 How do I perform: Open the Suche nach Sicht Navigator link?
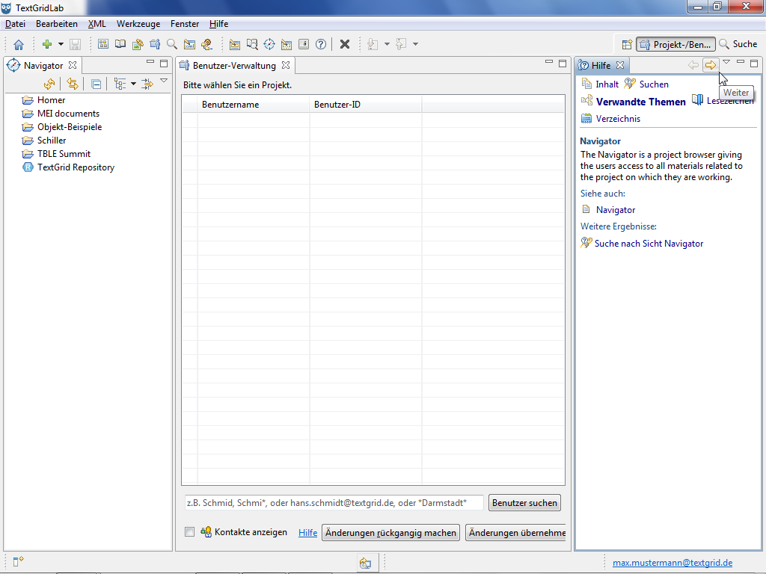tap(649, 244)
